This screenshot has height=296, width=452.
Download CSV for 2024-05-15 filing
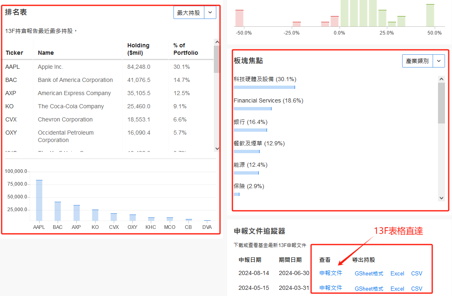417,289
